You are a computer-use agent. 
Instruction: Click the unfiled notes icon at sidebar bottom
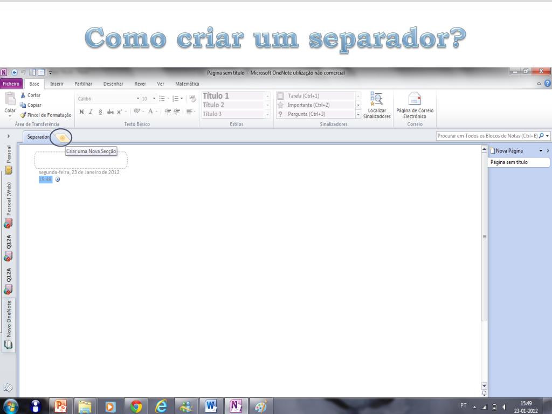8,388
